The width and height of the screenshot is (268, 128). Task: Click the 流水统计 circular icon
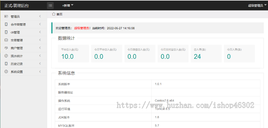[x=6, y=56]
